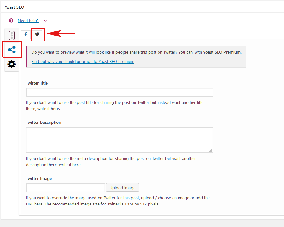This screenshot has height=227, width=284.
Task: Click the Yoast SEO panel heading
Action: point(14,7)
